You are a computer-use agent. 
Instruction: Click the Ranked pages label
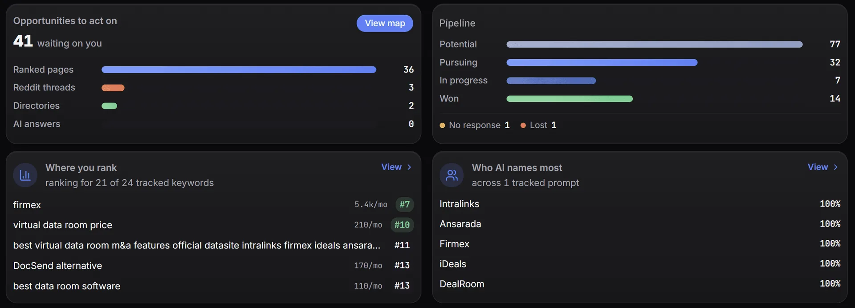[43, 70]
